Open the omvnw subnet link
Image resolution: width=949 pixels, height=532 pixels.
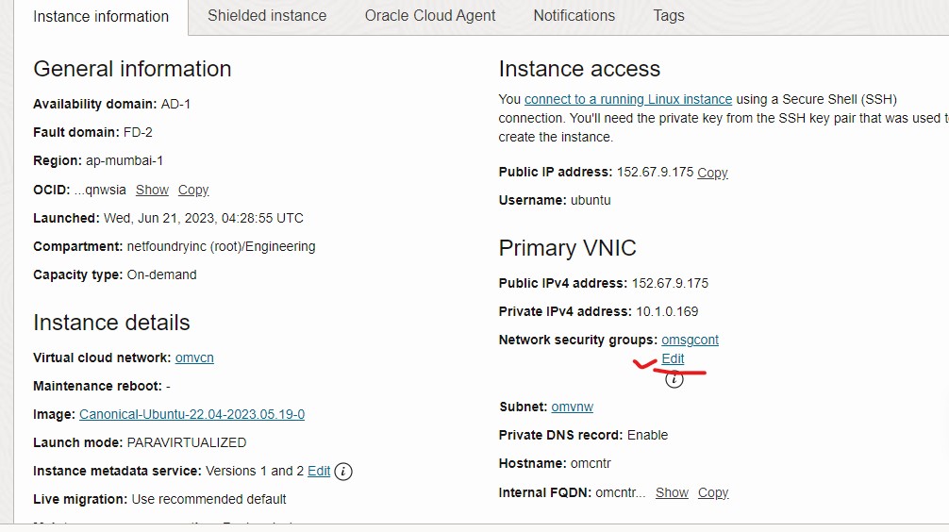click(x=572, y=407)
